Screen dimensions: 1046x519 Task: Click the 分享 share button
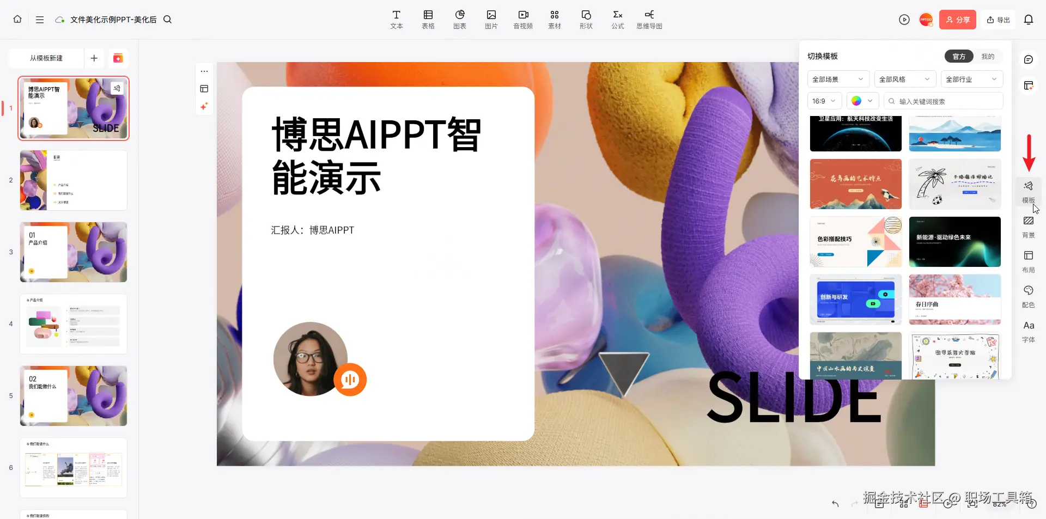[957, 20]
